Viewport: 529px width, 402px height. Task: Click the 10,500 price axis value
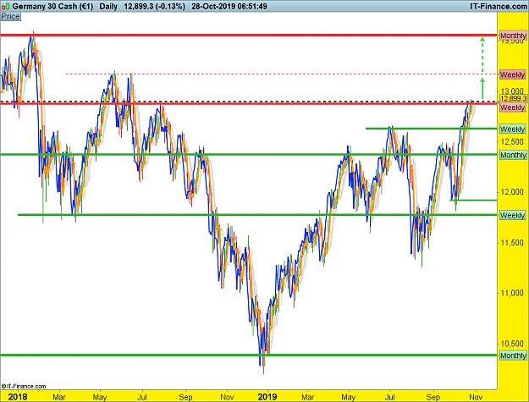[x=512, y=344]
